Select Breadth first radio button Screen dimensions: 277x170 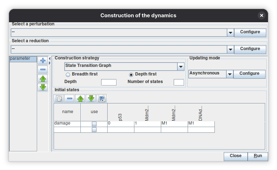[68, 75]
